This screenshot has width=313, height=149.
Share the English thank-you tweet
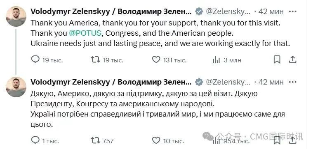click(x=292, y=60)
